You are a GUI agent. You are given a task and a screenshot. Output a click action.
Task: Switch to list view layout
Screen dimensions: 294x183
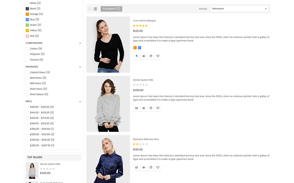(x=95, y=9)
